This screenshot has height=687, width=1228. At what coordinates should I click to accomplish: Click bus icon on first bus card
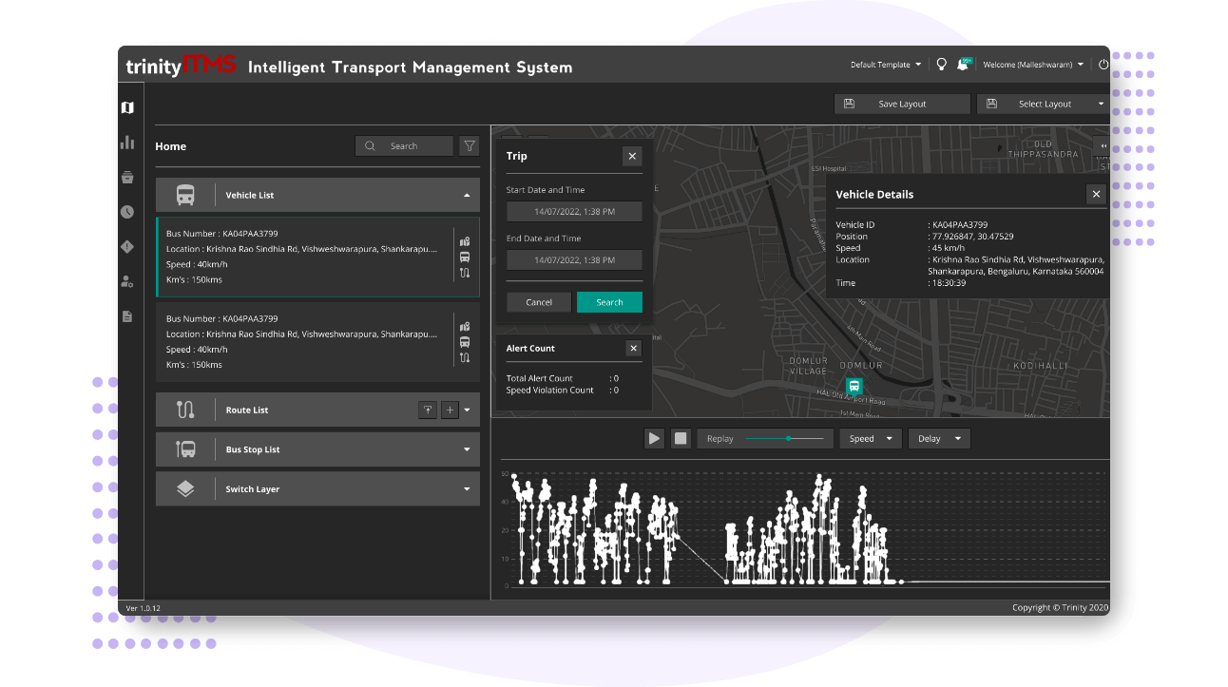(465, 257)
